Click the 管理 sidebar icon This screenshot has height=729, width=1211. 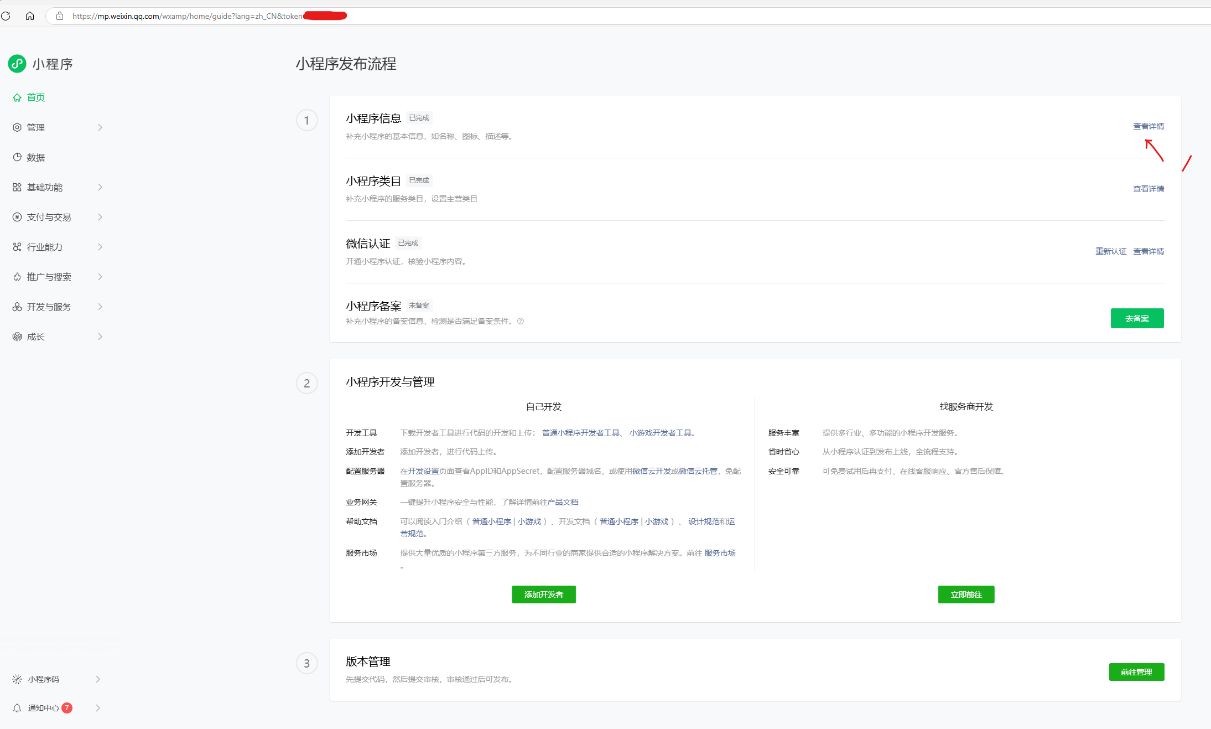(17, 127)
